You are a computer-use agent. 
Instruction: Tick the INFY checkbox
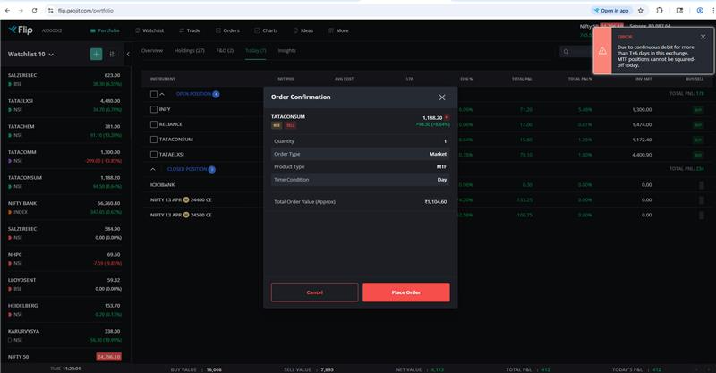click(154, 109)
